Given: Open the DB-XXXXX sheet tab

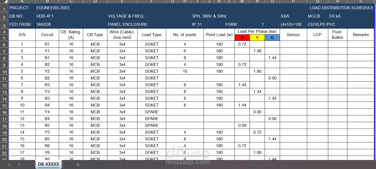Looking at the screenshot, I should coord(49,164).
